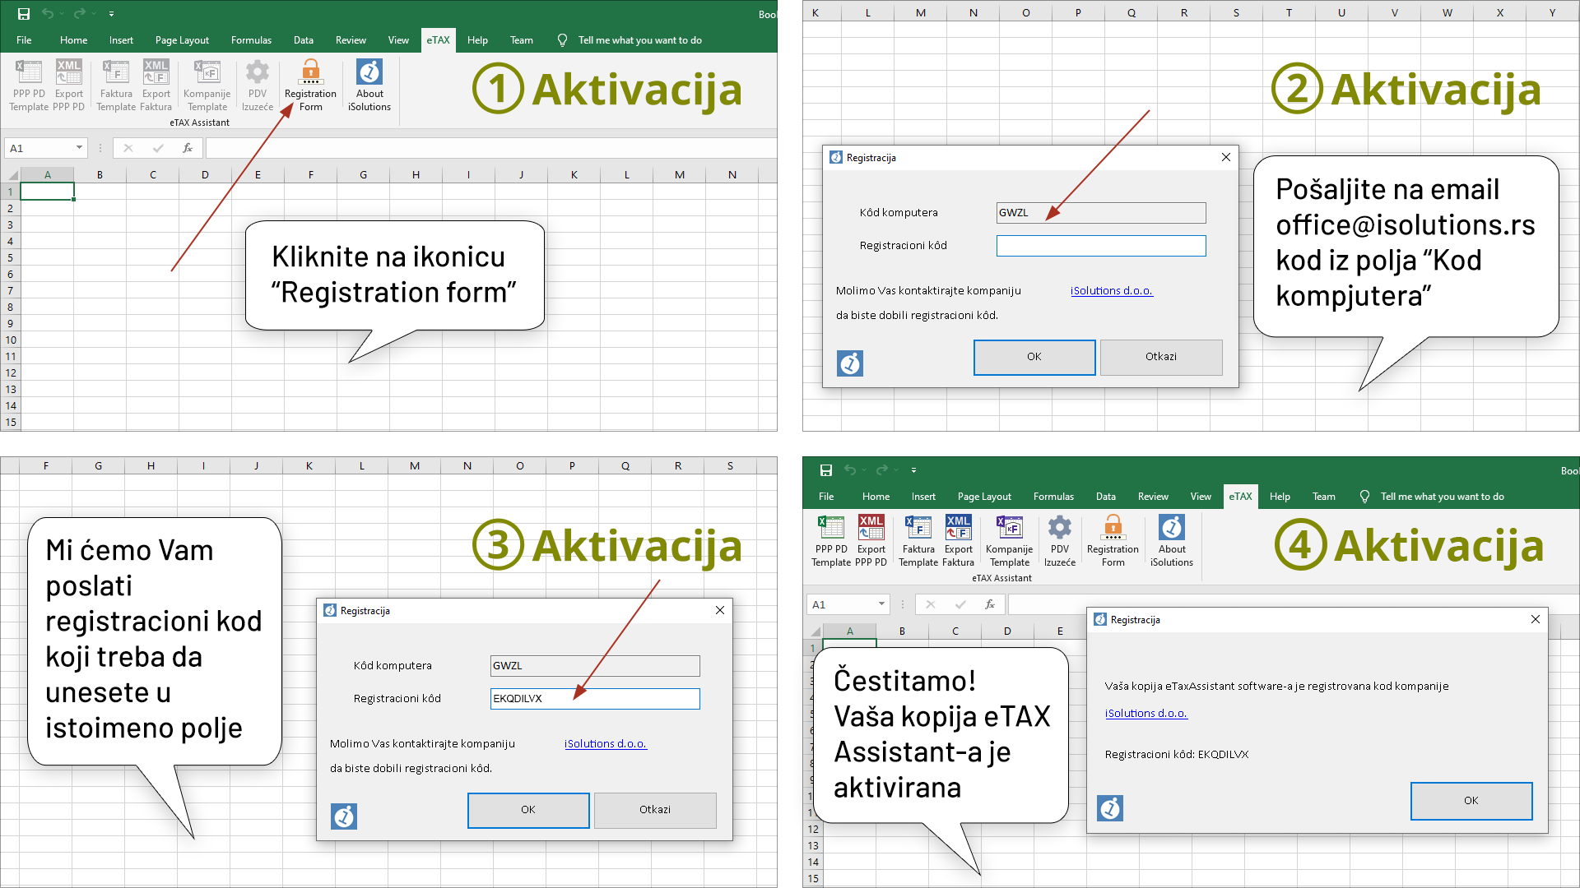Screen dimensions: 1580x888
Task: Click the empty Registracioni kôd input field
Action: pos(1100,246)
